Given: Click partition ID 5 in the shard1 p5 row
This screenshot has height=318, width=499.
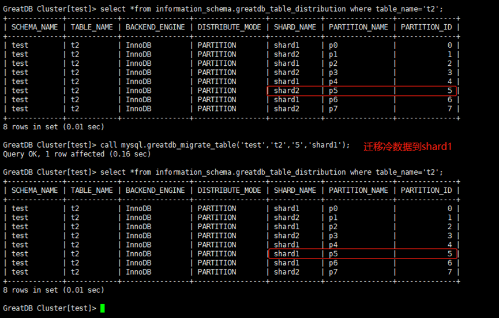Looking at the screenshot, I should pyautogui.click(x=449, y=254).
